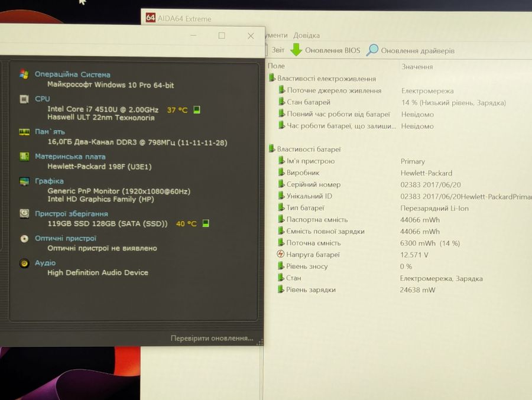Open the Пристрої зберігання section link
This screenshot has width=532, height=400.
pos(72,214)
